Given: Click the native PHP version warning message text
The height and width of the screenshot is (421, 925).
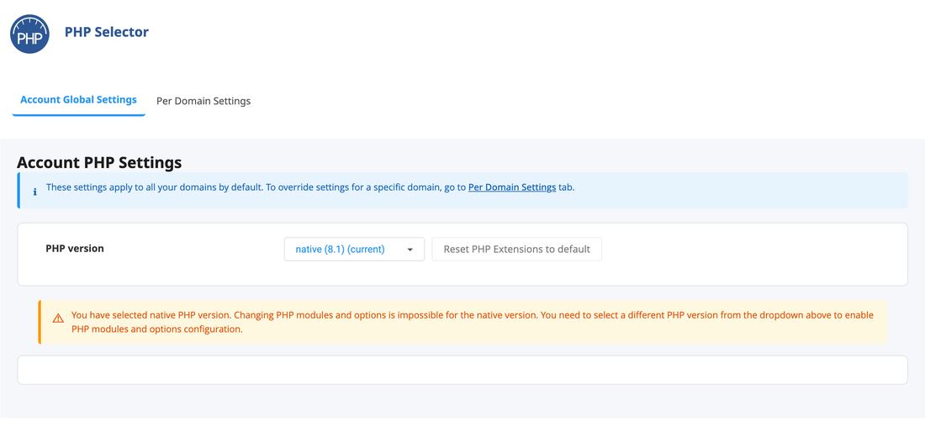Looking at the screenshot, I should 472,322.
